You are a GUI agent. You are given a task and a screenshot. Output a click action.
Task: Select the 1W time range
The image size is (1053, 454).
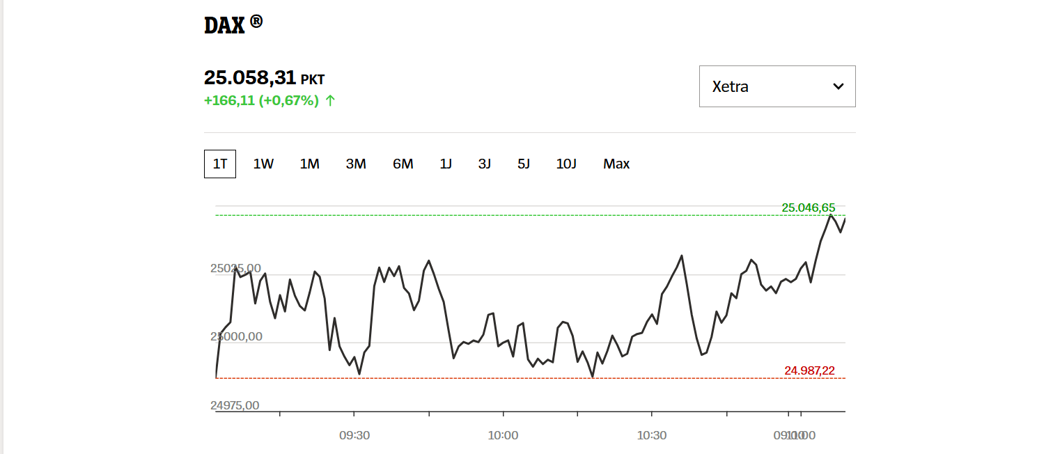[x=263, y=164]
